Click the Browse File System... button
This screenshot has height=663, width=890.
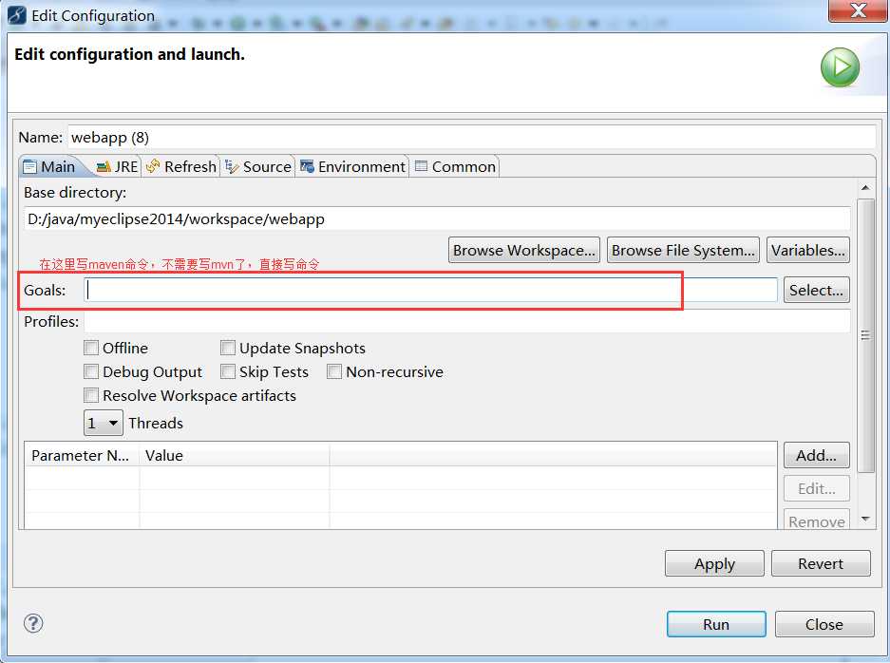pos(683,251)
